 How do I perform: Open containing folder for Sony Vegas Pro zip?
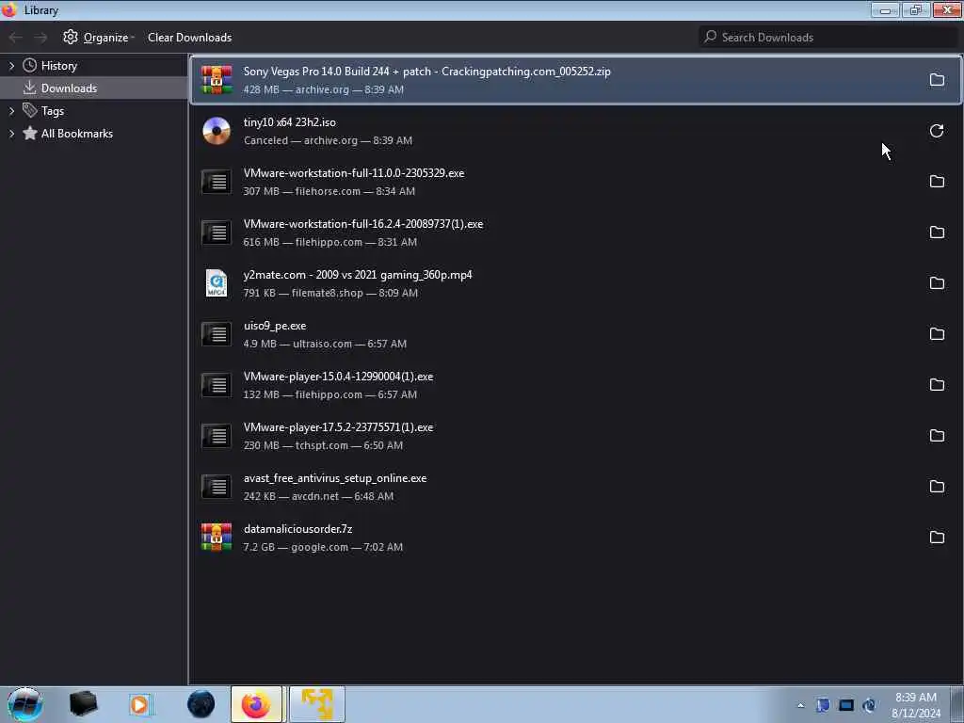click(937, 80)
